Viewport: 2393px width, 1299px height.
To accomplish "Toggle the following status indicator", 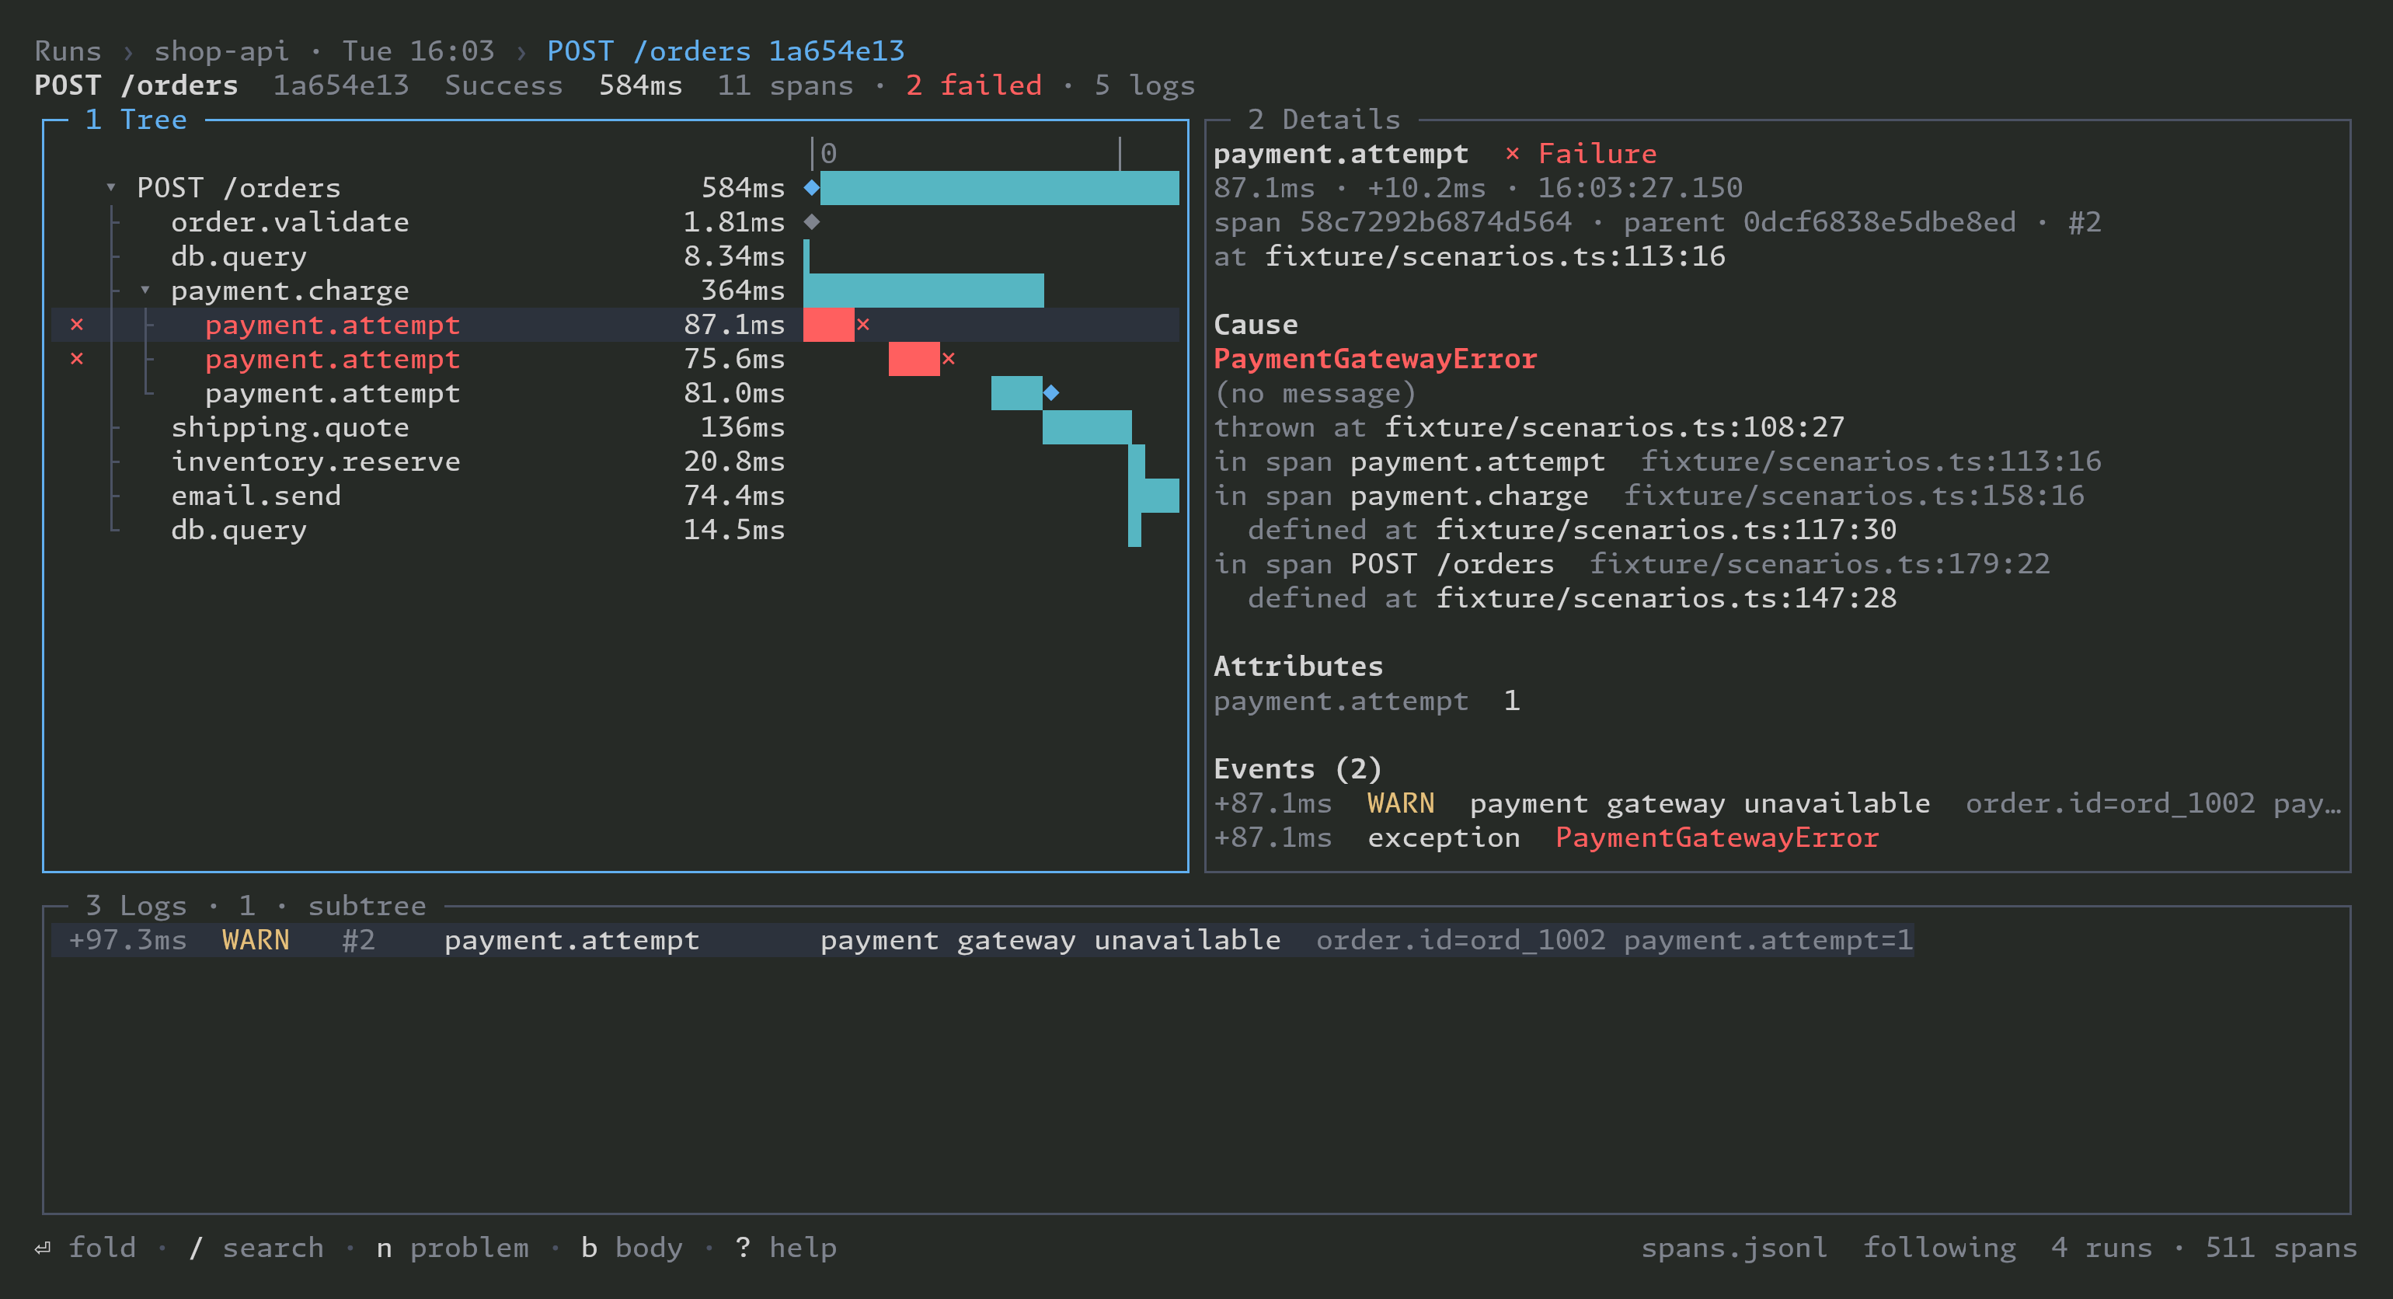I will coord(1940,1248).
